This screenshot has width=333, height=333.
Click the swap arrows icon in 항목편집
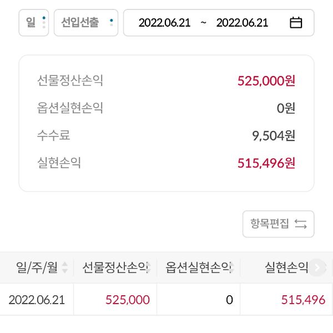pos(301,224)
